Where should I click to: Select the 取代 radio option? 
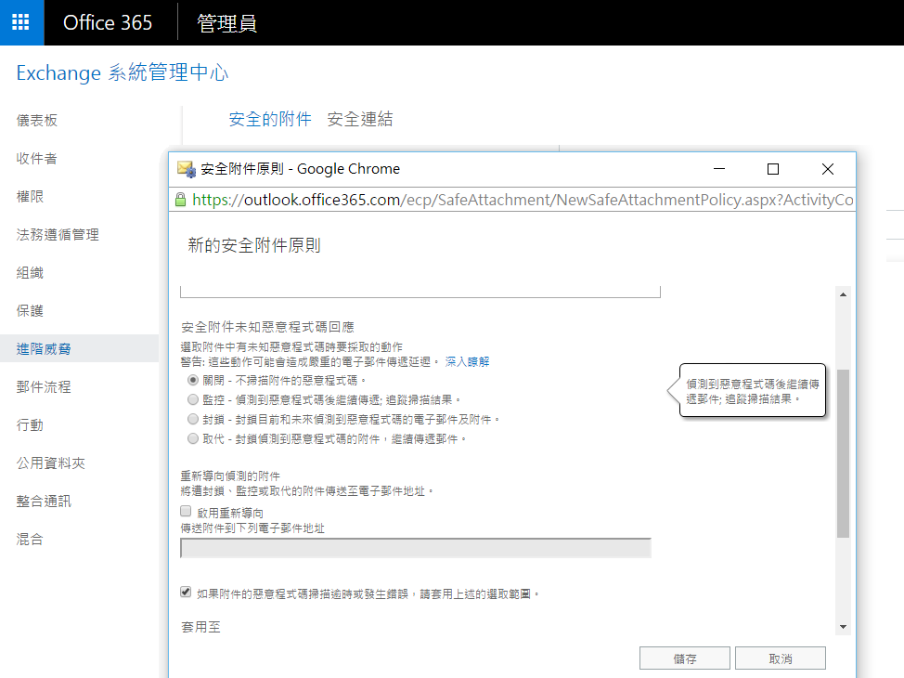(192, 438)
